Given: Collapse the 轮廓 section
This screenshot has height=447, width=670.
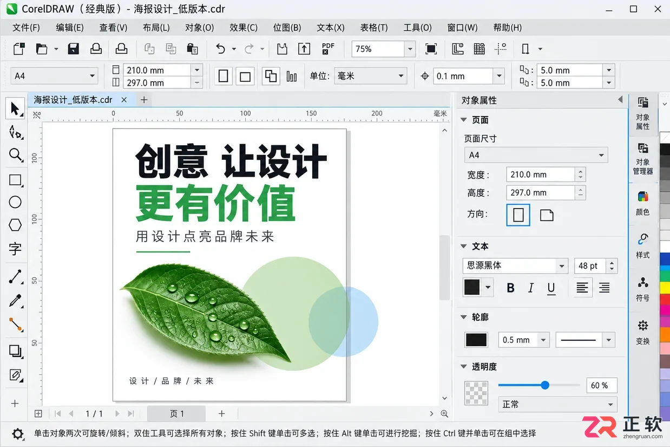Looking at the screenshot, I should (463, 317).
